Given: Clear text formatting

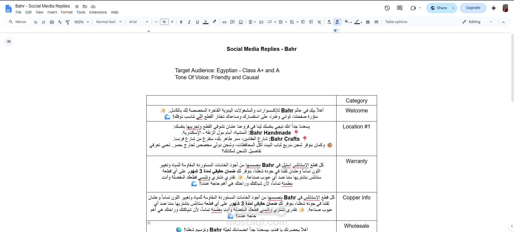Looking at the screenshot, I should point(319,22).
